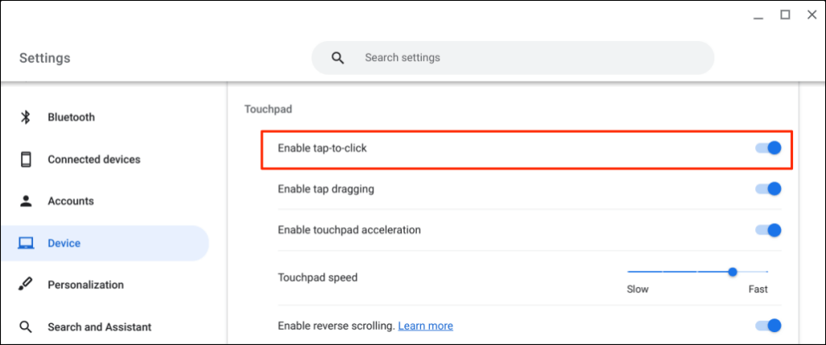Toggle Enable tap-to-click switch
This screenshot has height=345, width=826.
[x=769, y=148]
